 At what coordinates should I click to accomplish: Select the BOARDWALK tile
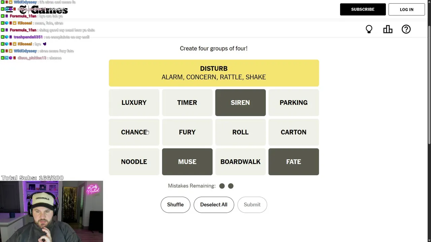click(x=240, y=162)
